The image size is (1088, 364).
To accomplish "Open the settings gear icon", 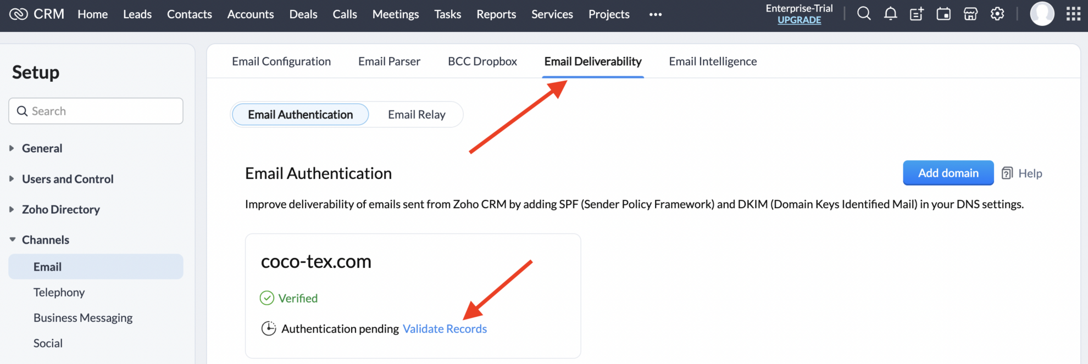I will click(997, 14).
